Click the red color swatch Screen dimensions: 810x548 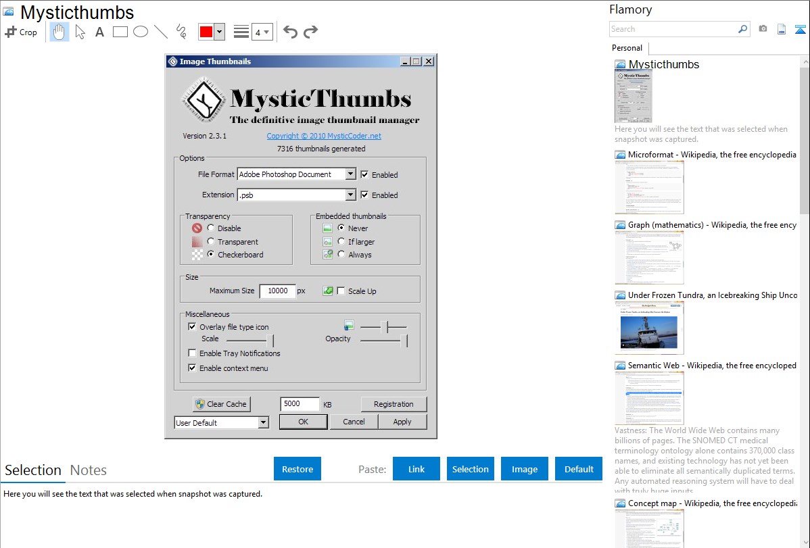pos(206,32)
